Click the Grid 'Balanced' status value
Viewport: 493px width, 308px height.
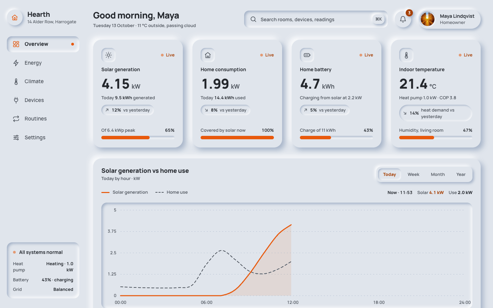(63, 290)
